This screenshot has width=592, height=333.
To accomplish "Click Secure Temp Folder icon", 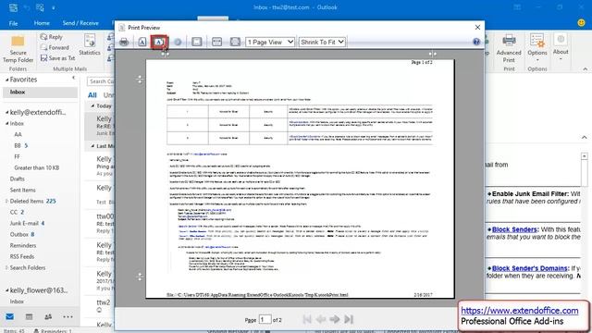I will tap(18, 49).
